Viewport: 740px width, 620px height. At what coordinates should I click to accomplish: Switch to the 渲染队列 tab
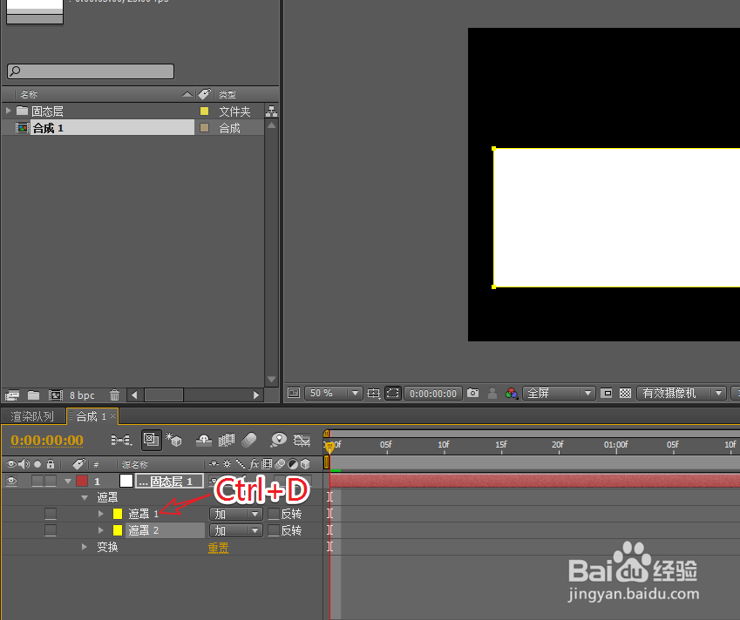click(32, 416)
